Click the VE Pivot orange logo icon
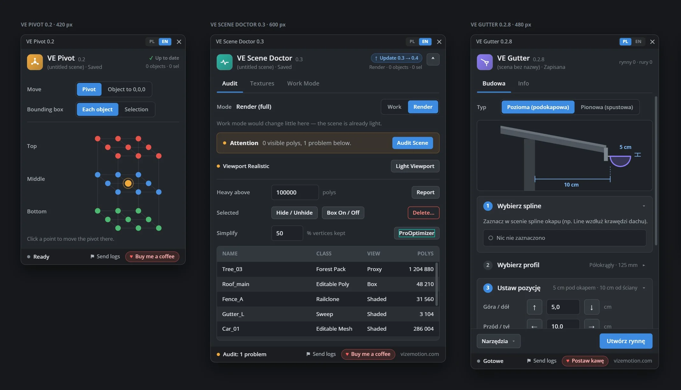The width and height of the screenshot is (681, 390). tap(35, 62)
